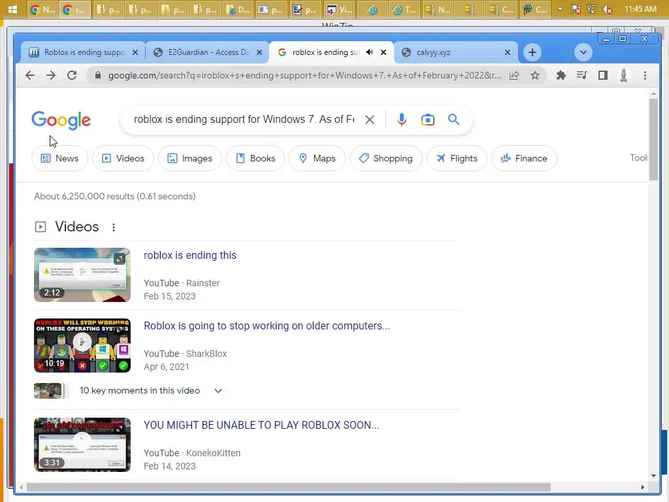This screenshot has width=669, height=502.
Task: Toggle the Chrome side panel
Action: pyautogui.click(x=602, y=76)
